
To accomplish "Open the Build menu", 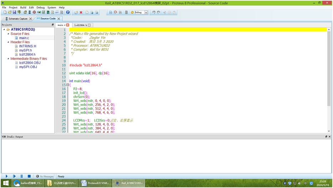I will point(23,7).
